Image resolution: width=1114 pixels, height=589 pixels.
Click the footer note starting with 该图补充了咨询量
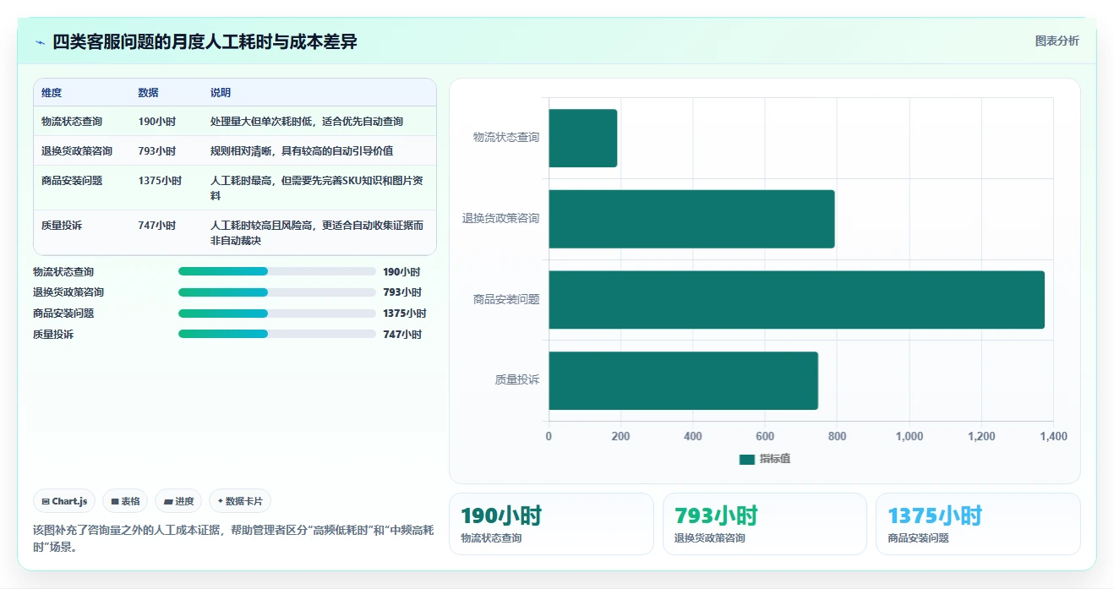coord(233,538)
